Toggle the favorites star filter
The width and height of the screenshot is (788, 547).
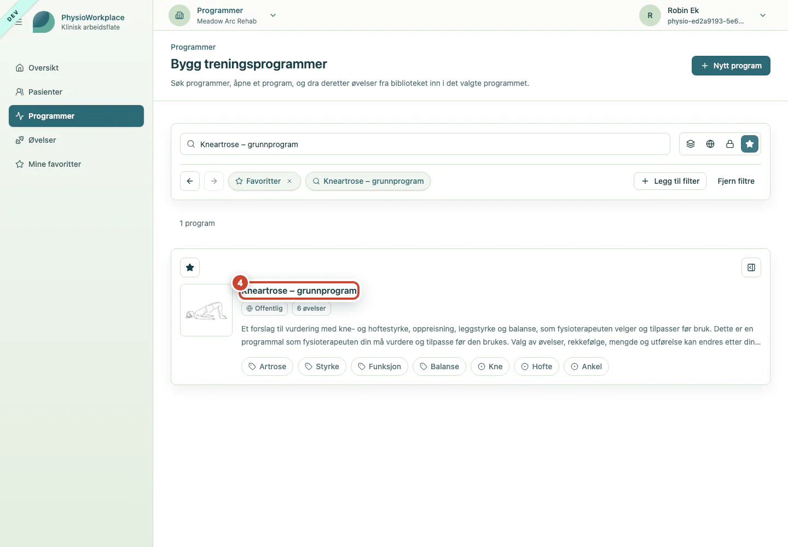pos(750,144)
